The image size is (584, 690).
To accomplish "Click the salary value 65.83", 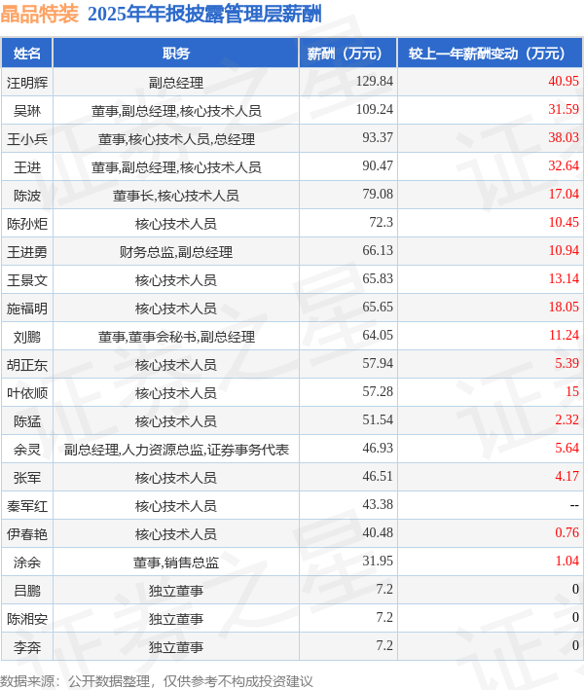I will [377, 278].
